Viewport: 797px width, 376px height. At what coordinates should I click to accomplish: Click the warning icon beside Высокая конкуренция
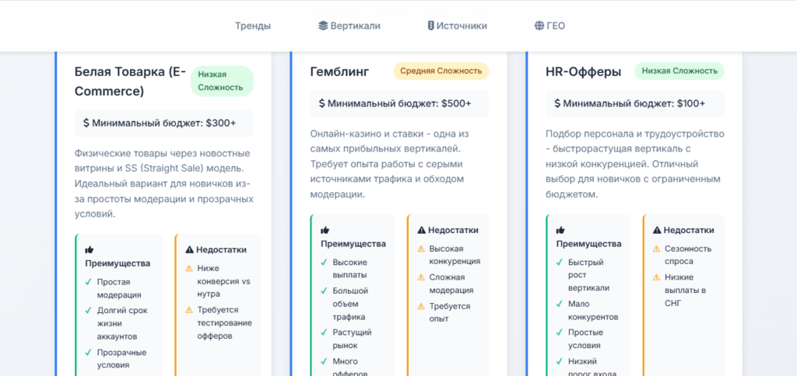(421, 249)
